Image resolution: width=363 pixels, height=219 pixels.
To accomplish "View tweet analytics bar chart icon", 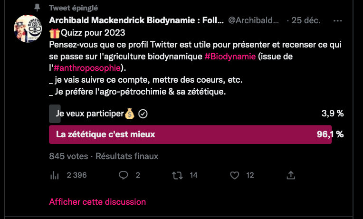I will 55,175.
